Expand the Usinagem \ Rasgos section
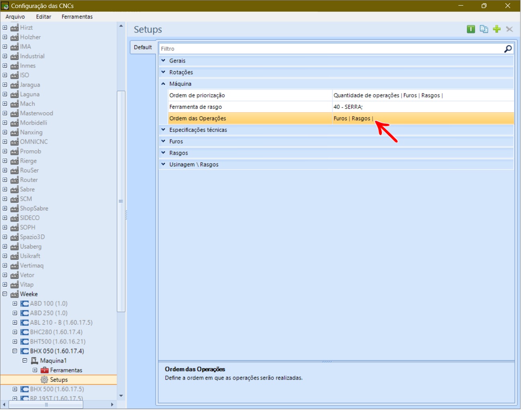Image resolution: width=523 pixels, height=412 pixels. 163,164
